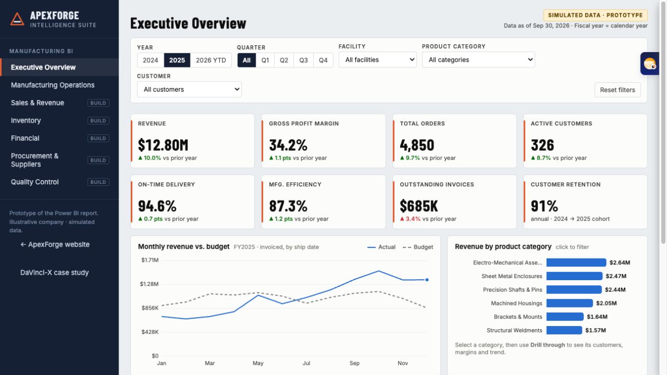Image resolution: width=667 pixels, height=375 pixels.
Task: Open the Product Category dropdown
Action: click(x=478, y=60)
